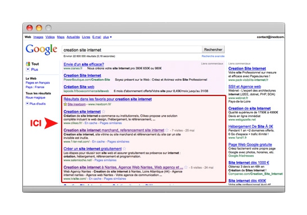Open En cache for 1-ter-net.com result
This screenshot has width=307, height=215.
click(98, 141)
